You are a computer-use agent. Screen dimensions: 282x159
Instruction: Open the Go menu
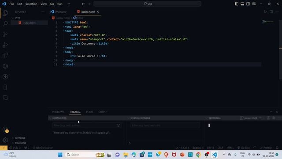[52, 4]
